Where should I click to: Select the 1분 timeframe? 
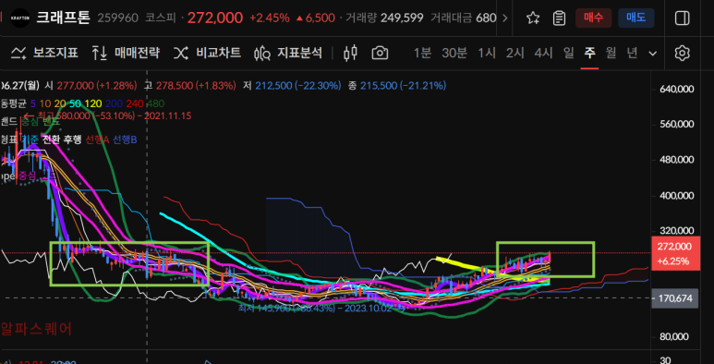click(422, 53)
